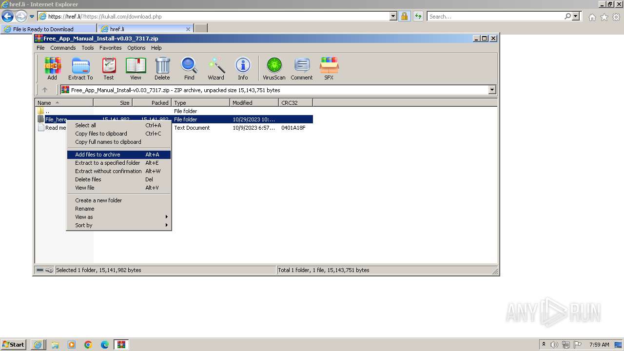Open the Favorites menu
Screen dimensions: 624x351
tap(111, 48)
